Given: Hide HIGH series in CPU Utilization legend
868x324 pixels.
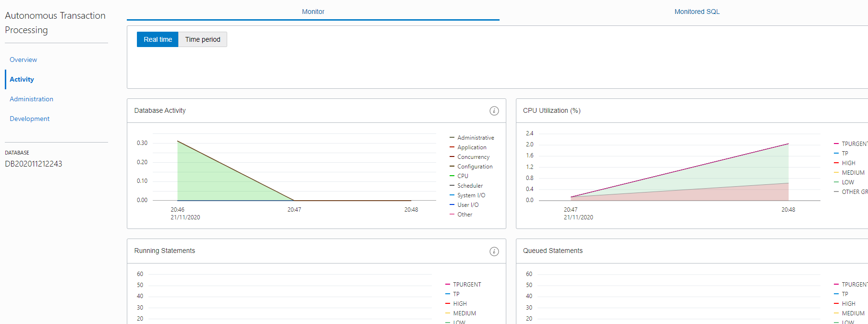Looking at the screenshot, I should (x=848, y=163).
